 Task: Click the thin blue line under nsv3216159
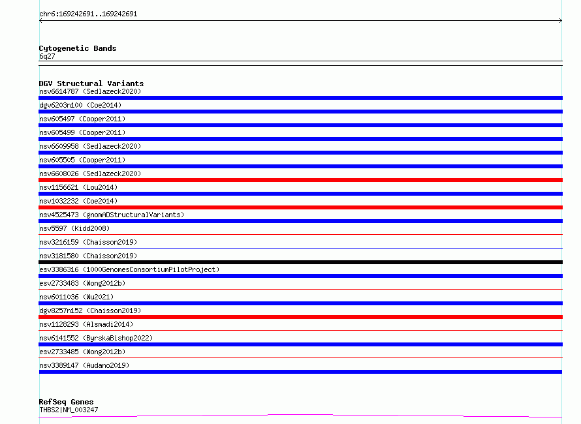pyautogui.click(x=300, y=248)
